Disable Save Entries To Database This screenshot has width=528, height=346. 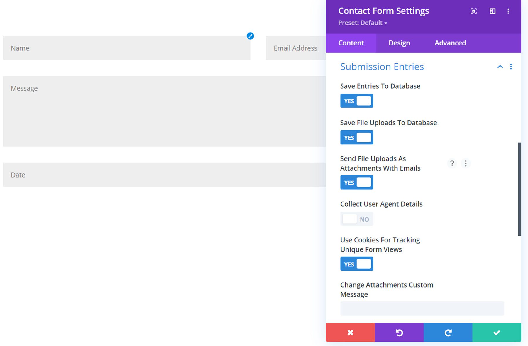tap(356, 101)
